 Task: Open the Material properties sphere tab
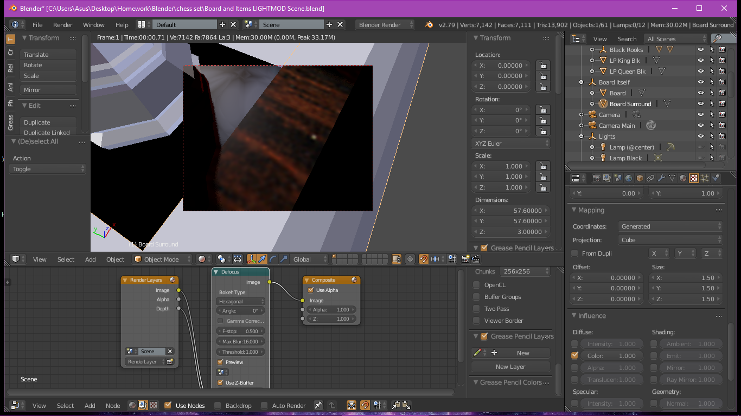[683, 178]
